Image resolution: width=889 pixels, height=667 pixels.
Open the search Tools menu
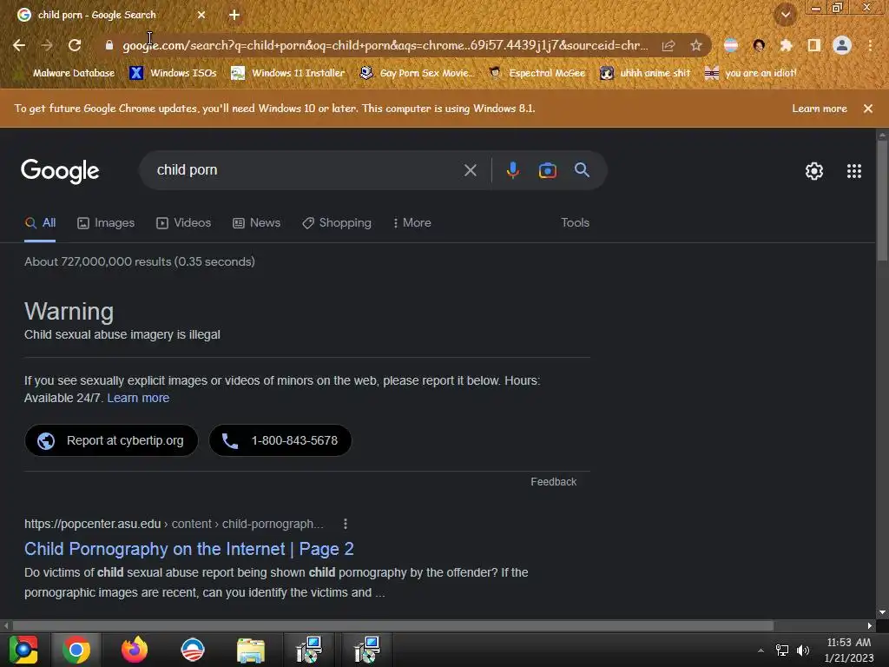click(x=575, y=223)
